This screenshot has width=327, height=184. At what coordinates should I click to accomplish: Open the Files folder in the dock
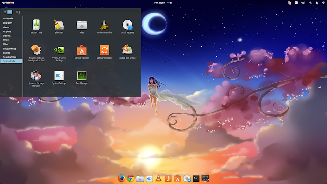(x=140, y=178)
